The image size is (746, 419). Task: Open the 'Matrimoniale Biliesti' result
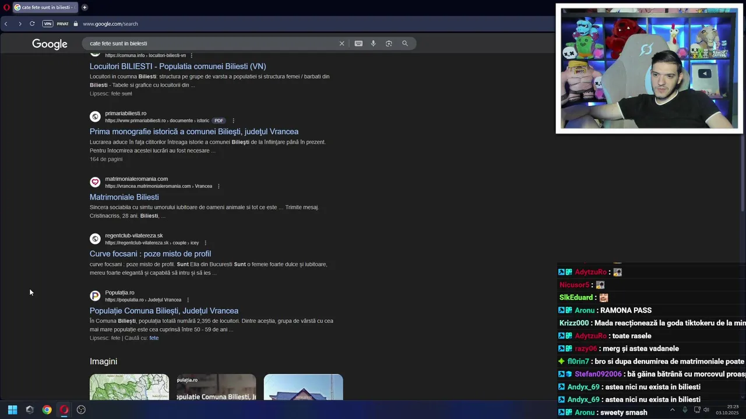124,197
